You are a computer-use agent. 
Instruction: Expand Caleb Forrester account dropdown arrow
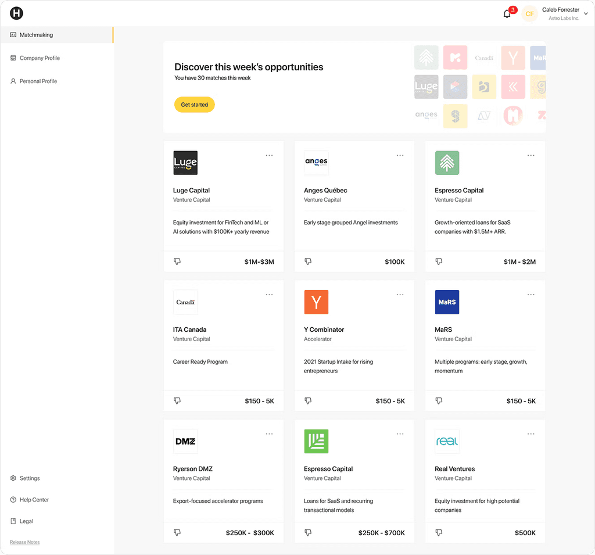(x=586, y=14)
